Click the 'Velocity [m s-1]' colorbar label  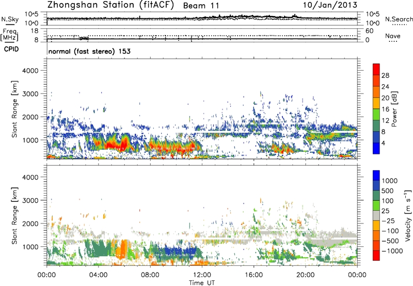[408, 215]
